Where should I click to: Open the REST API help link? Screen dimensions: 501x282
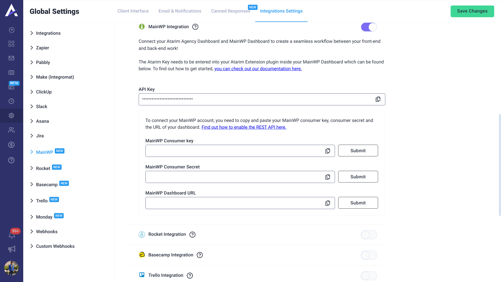(x=244, y=127)
